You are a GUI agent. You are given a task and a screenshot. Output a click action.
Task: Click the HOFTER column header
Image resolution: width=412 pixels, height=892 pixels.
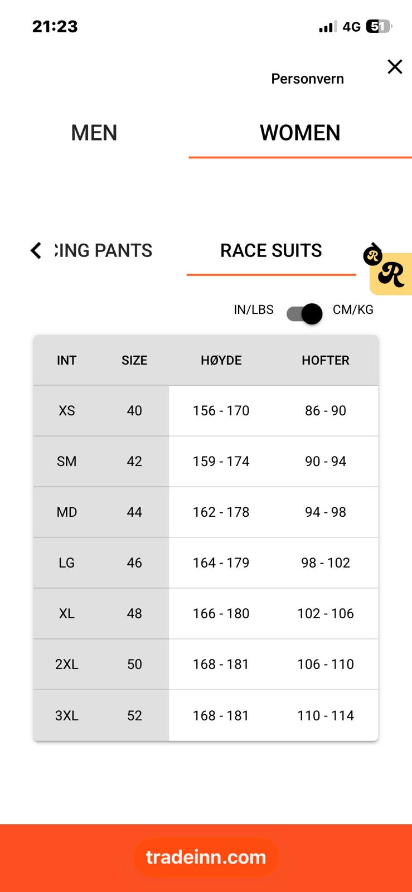326,360
